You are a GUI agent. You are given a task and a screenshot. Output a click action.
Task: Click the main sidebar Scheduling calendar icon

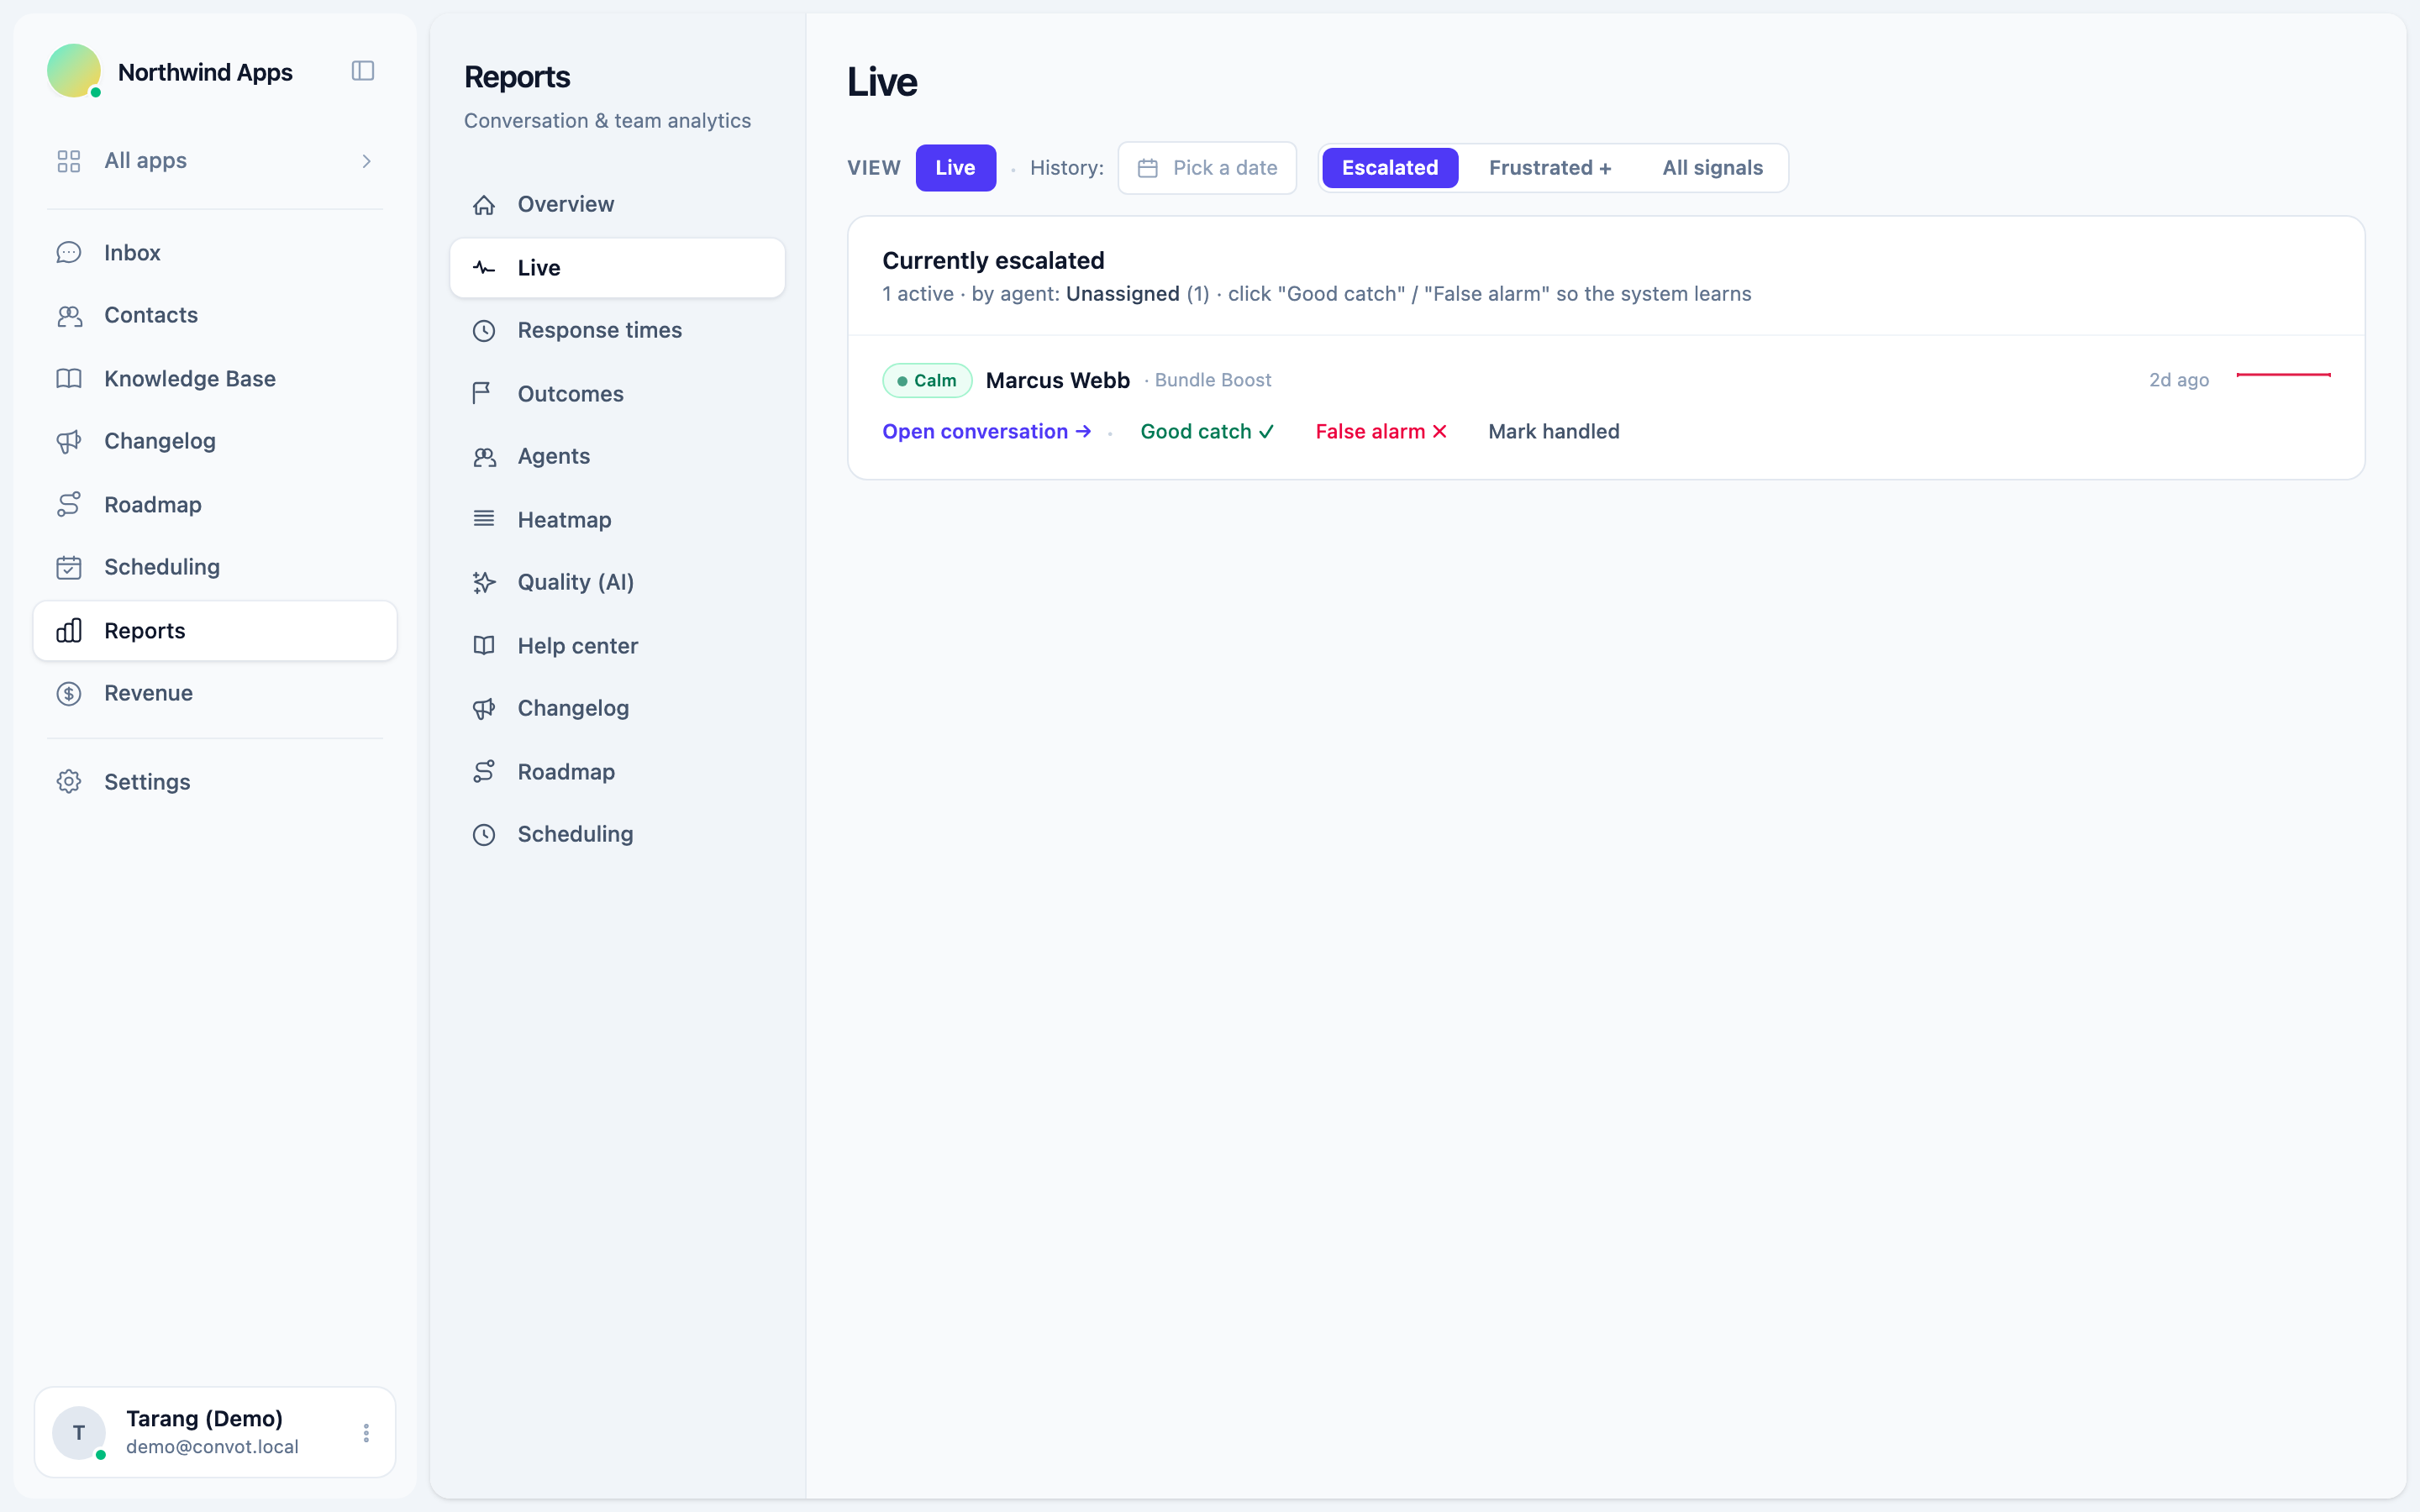[69, 567]
